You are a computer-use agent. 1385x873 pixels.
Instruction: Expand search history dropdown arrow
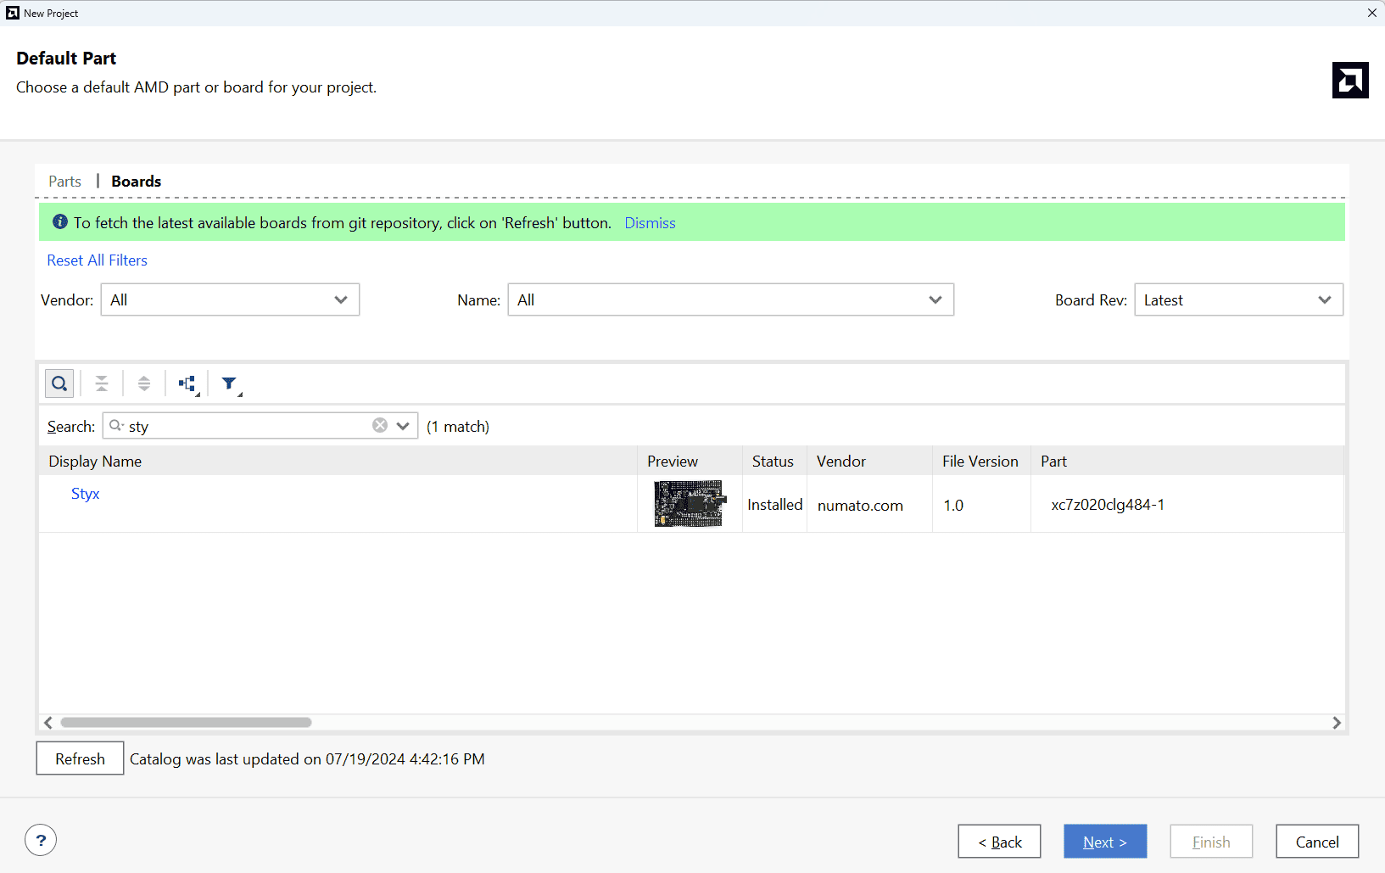tap(403, 426)
